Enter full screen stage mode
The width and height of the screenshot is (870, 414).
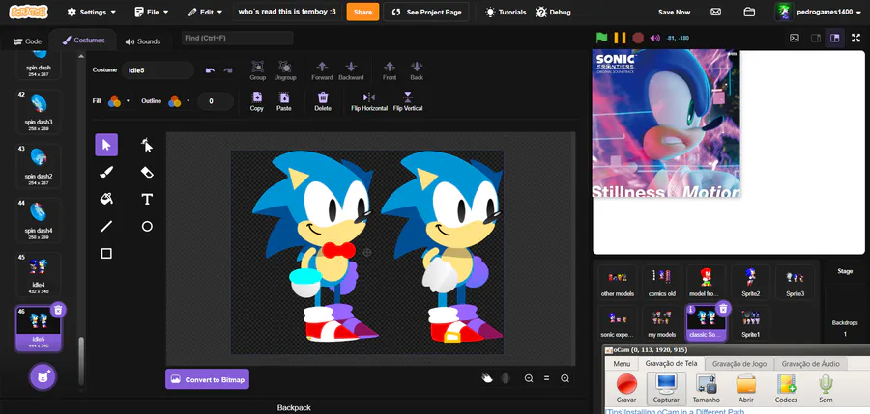pyautogui.click(x=856, y=39)
